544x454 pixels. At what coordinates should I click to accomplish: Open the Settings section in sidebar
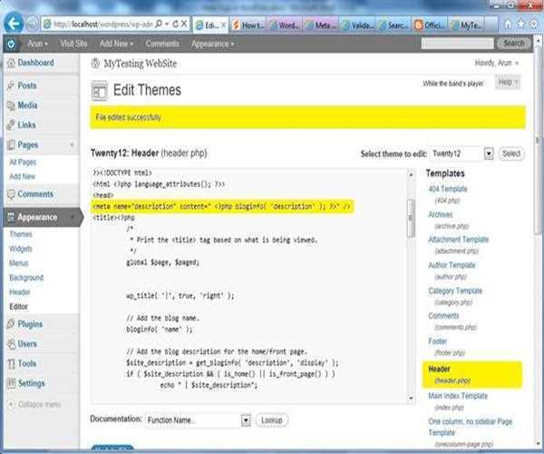[x=31, y=383]
